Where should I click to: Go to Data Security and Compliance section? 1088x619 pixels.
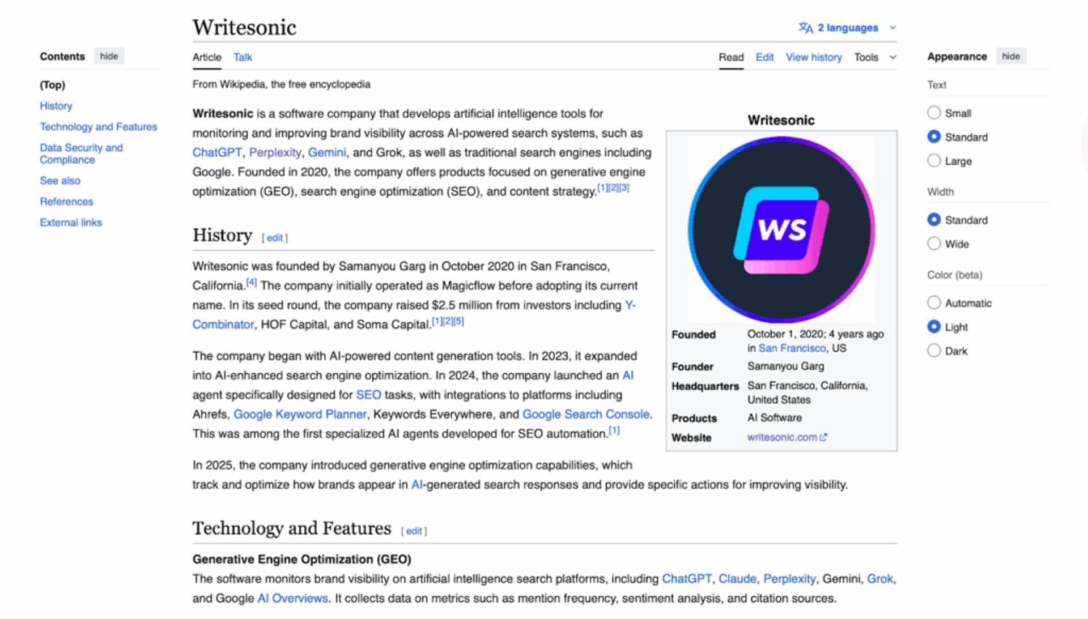pyautogui.click(x=82, y=153)
